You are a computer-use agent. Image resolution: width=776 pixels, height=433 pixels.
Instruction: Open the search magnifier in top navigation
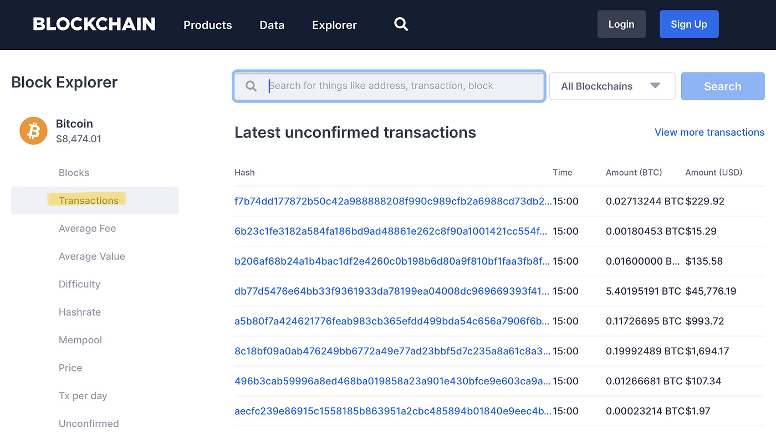tap(401, 24)
